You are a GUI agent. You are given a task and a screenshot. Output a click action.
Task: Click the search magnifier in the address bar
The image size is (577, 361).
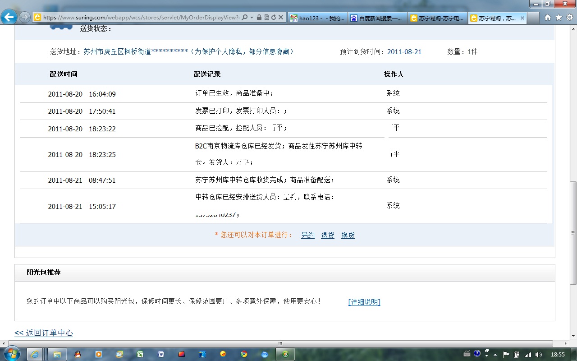coord(245,17)
